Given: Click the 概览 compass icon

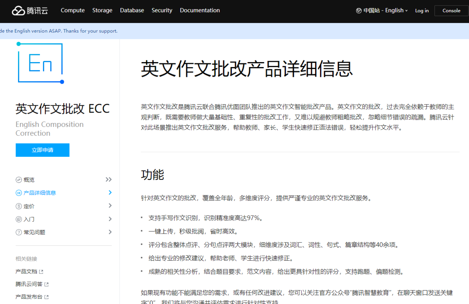Looking at the screenshot, I should [x=19, y=180].
